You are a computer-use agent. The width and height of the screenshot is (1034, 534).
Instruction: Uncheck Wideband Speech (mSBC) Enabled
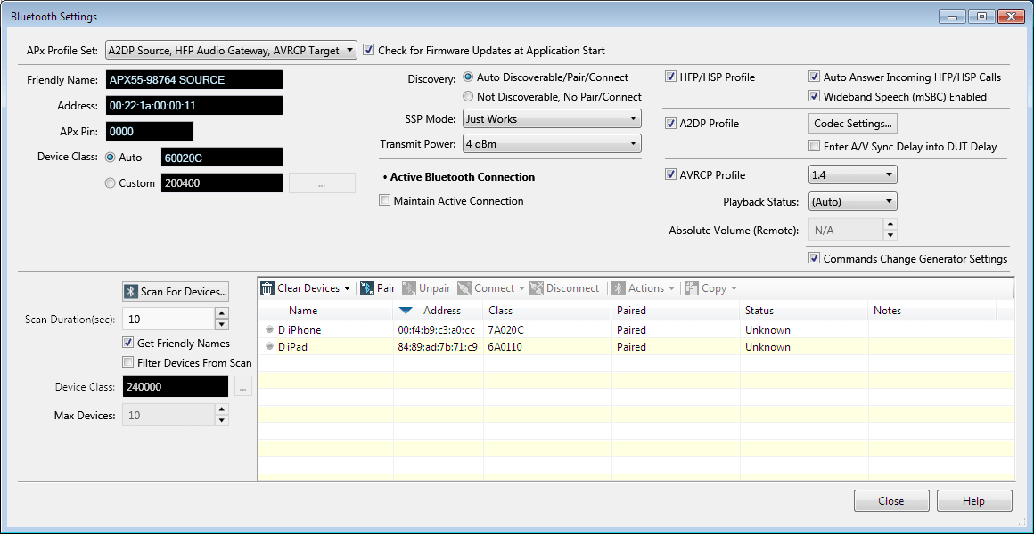[x=814, y=97]
